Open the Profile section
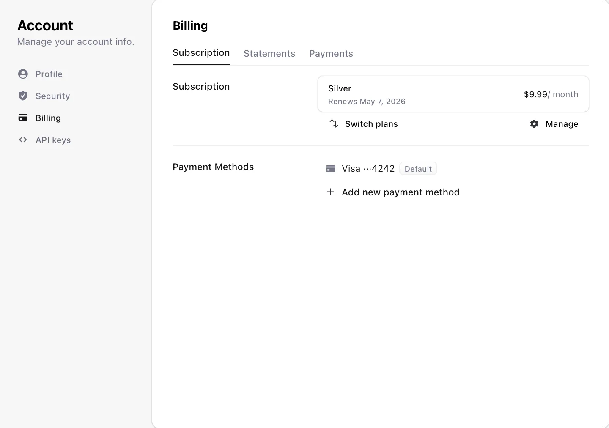The image size is (609, 428). [41, 74]
